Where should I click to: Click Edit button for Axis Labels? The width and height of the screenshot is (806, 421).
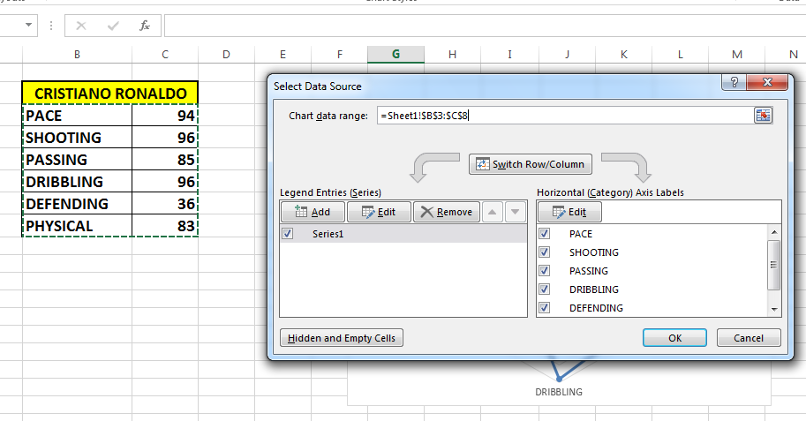(569, 212)
